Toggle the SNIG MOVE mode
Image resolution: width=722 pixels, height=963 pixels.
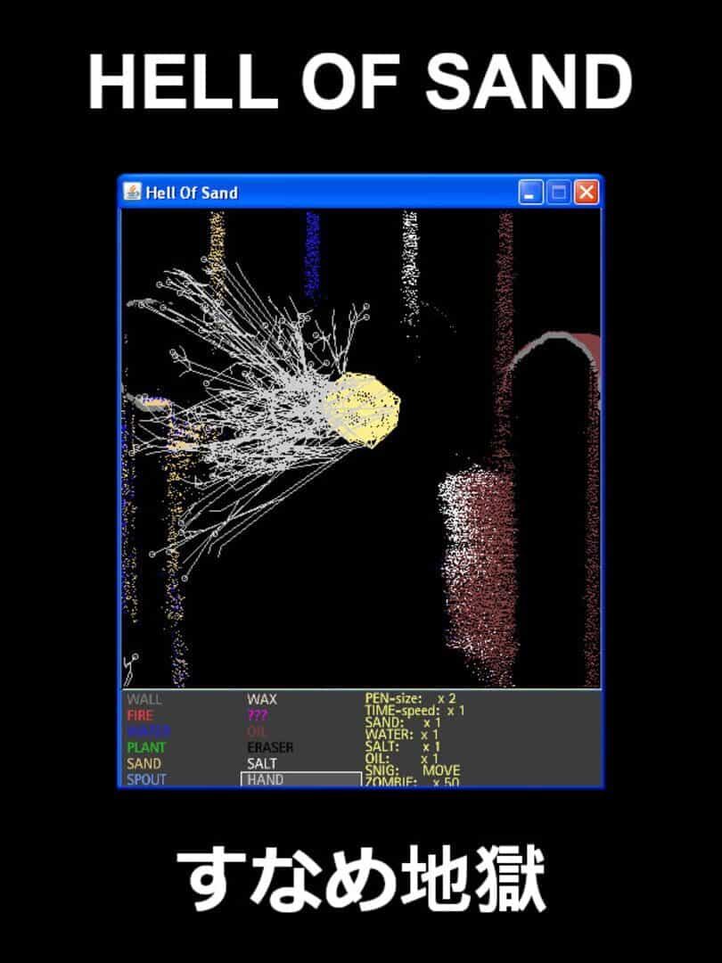pyautogui.click(x=413, y=770)
